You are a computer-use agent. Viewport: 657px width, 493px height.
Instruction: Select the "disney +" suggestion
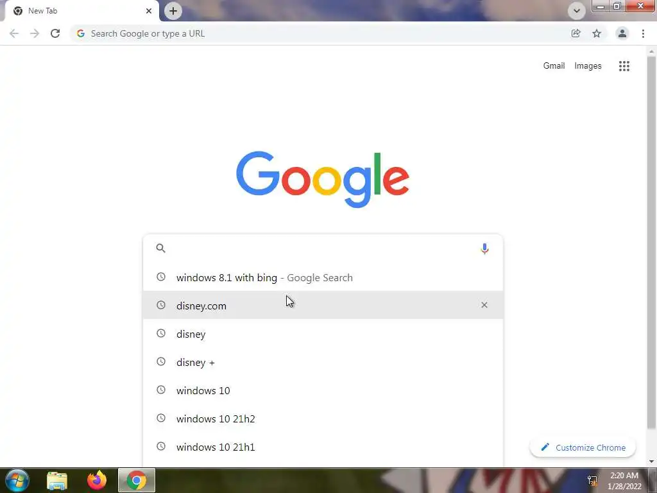click(x=323, y=362)
